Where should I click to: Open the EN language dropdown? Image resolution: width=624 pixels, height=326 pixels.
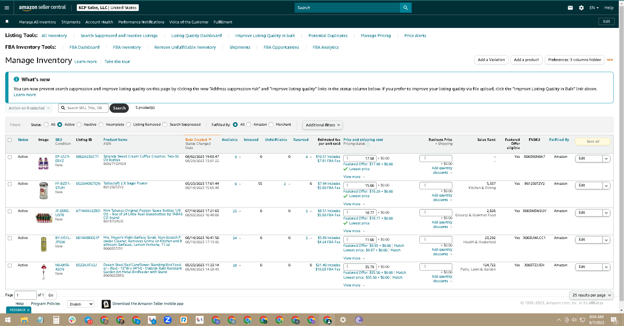click(x=594, y=8)
